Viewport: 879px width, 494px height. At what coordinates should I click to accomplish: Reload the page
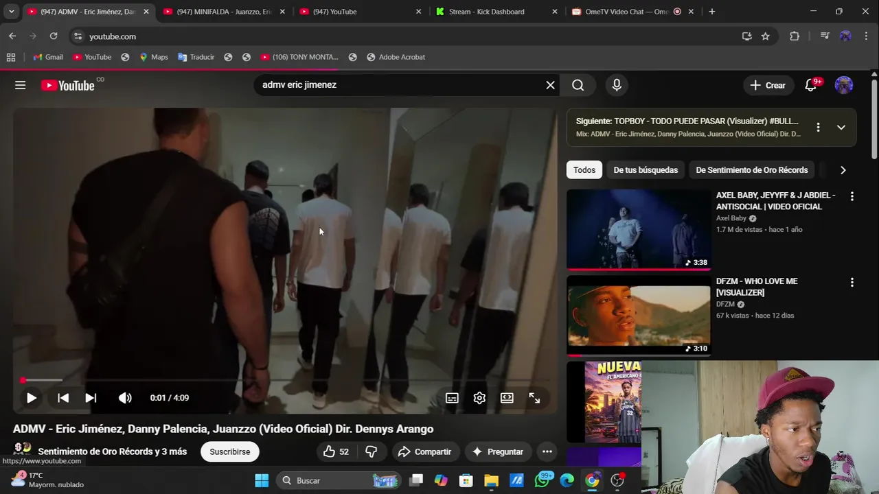pos(54,36)
